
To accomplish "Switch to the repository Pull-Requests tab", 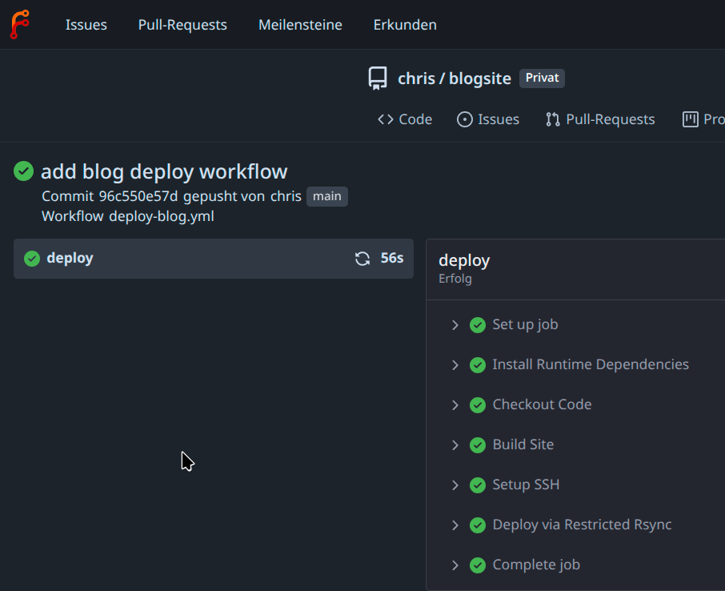I will coord(600,119).
